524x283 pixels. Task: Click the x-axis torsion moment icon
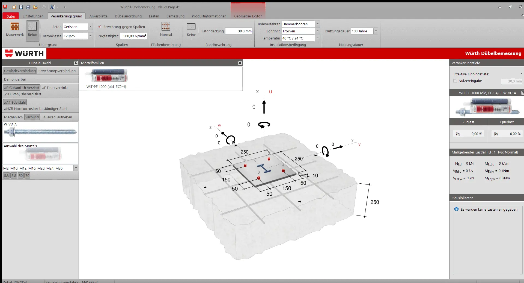[264, 125]
